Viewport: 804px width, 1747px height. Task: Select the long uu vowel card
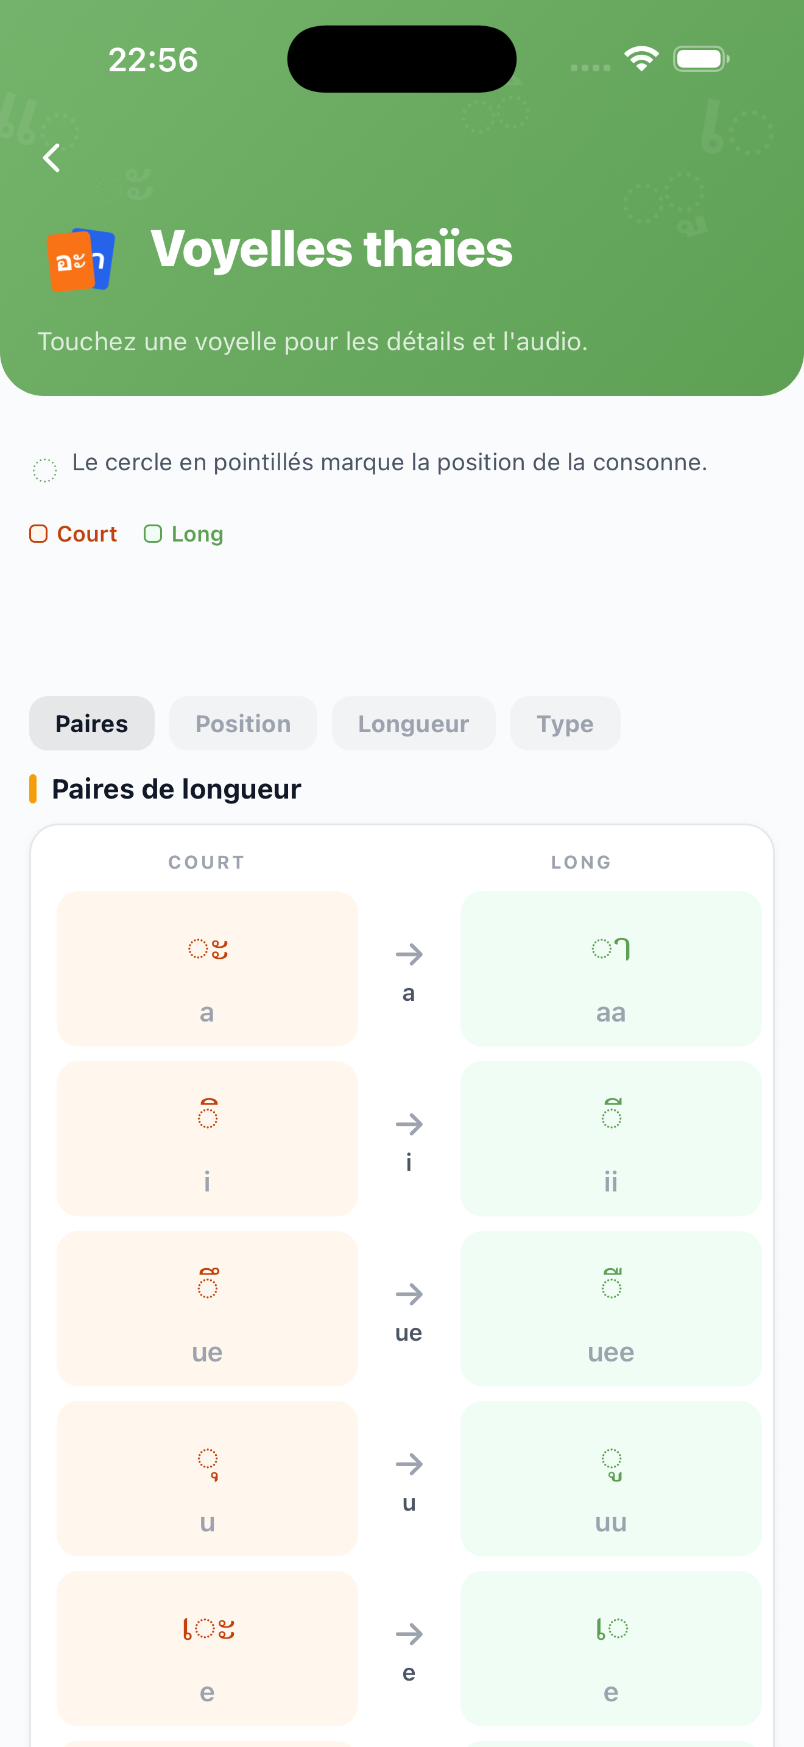pyautogui.click(x=611, y=1478)
